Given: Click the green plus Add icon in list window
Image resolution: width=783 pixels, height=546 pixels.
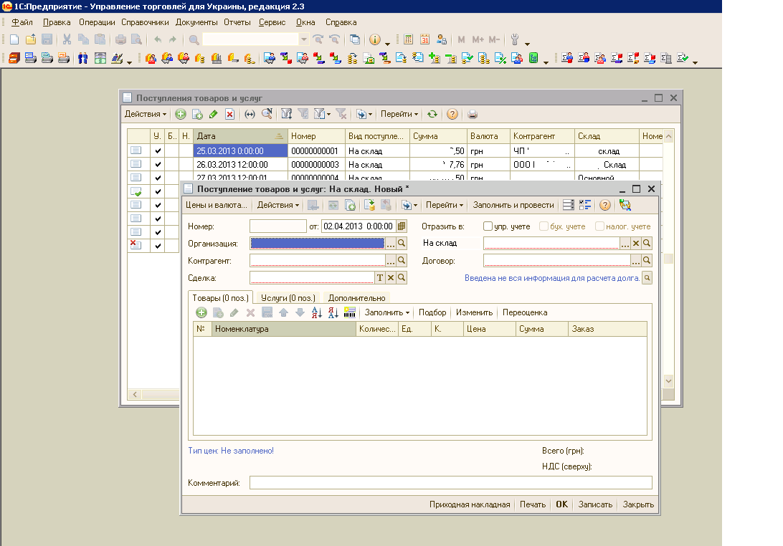Looking at the screenshot, I should tap(180, 115).
